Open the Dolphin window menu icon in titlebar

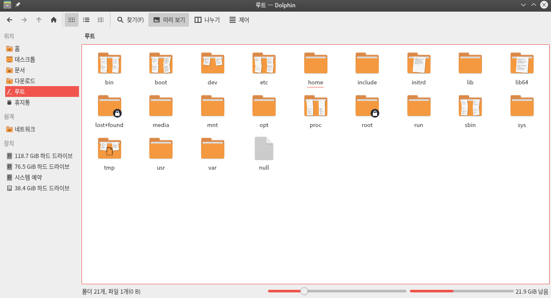coord(7,5)
